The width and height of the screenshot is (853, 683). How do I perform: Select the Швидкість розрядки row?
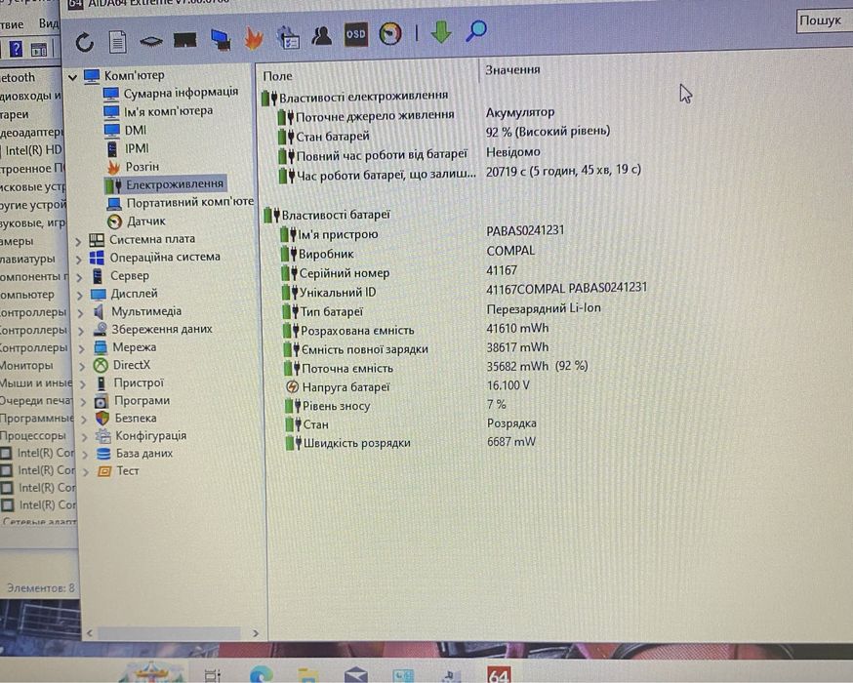(x=412, y=443)
